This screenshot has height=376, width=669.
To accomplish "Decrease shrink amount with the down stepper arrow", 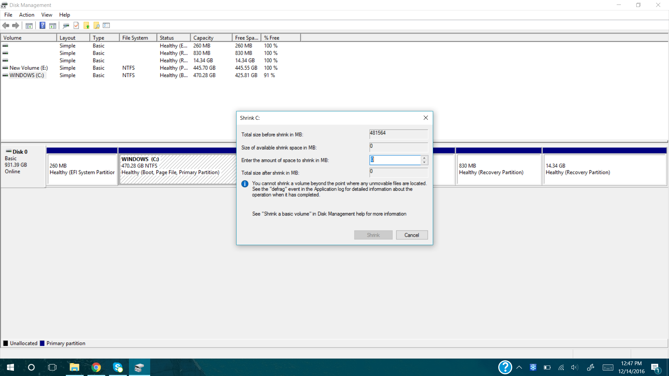I will (x=424, y=162).
